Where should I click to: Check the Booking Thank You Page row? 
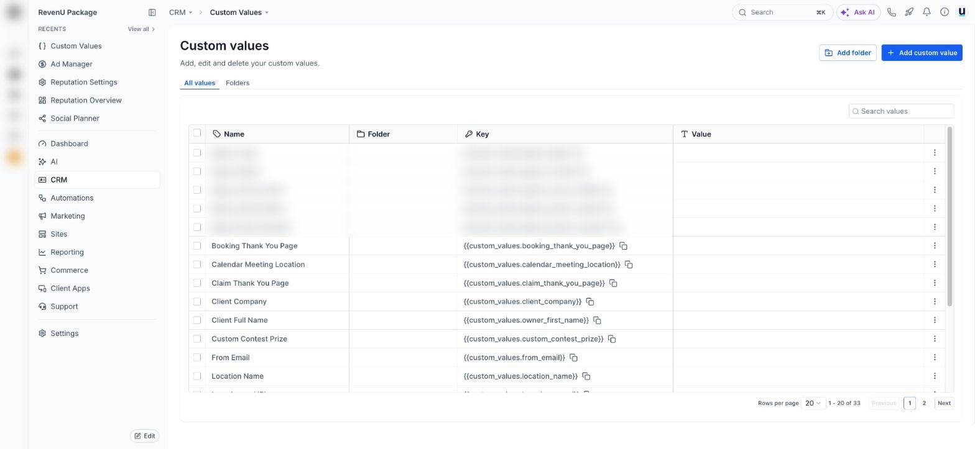pos(197,246)
